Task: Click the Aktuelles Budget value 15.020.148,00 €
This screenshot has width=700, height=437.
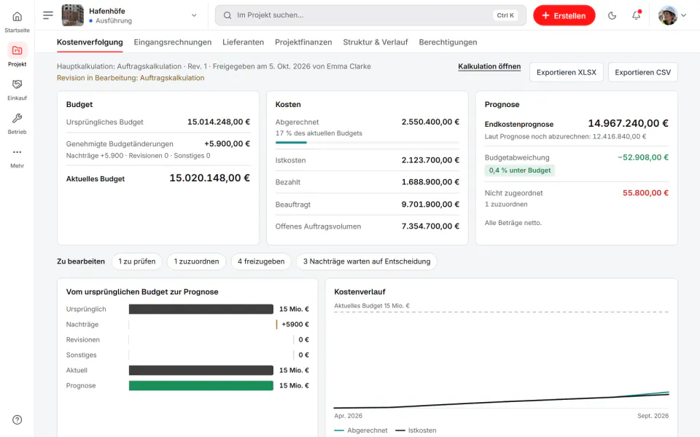Action: pyautogui.click(x=209, y=178)
